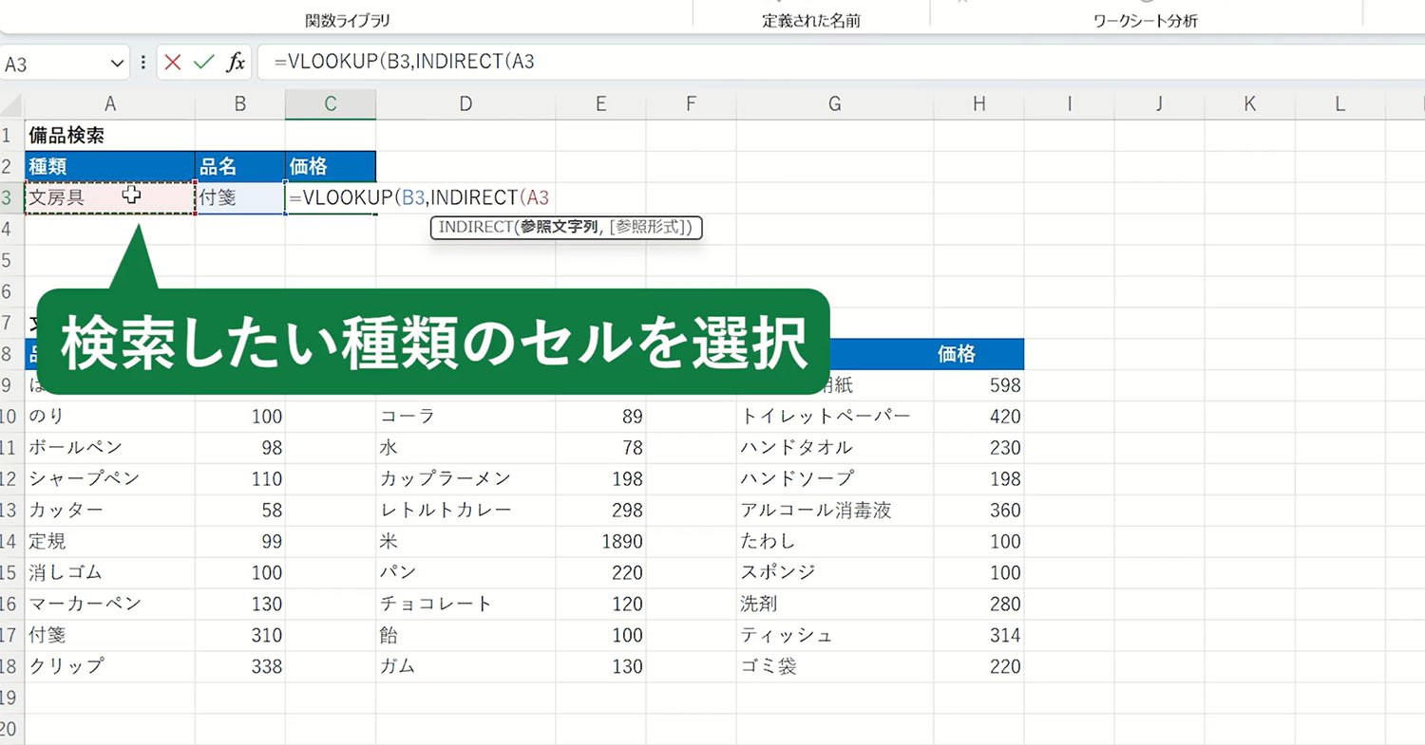
Task: Click the cell containing コーラ
Action: click(465, 416)
